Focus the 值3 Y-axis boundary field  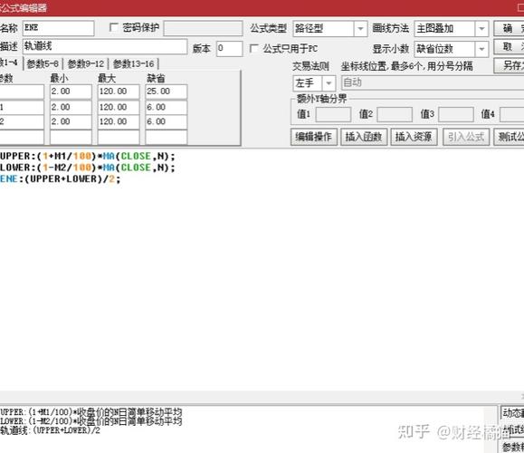(456, 115)
